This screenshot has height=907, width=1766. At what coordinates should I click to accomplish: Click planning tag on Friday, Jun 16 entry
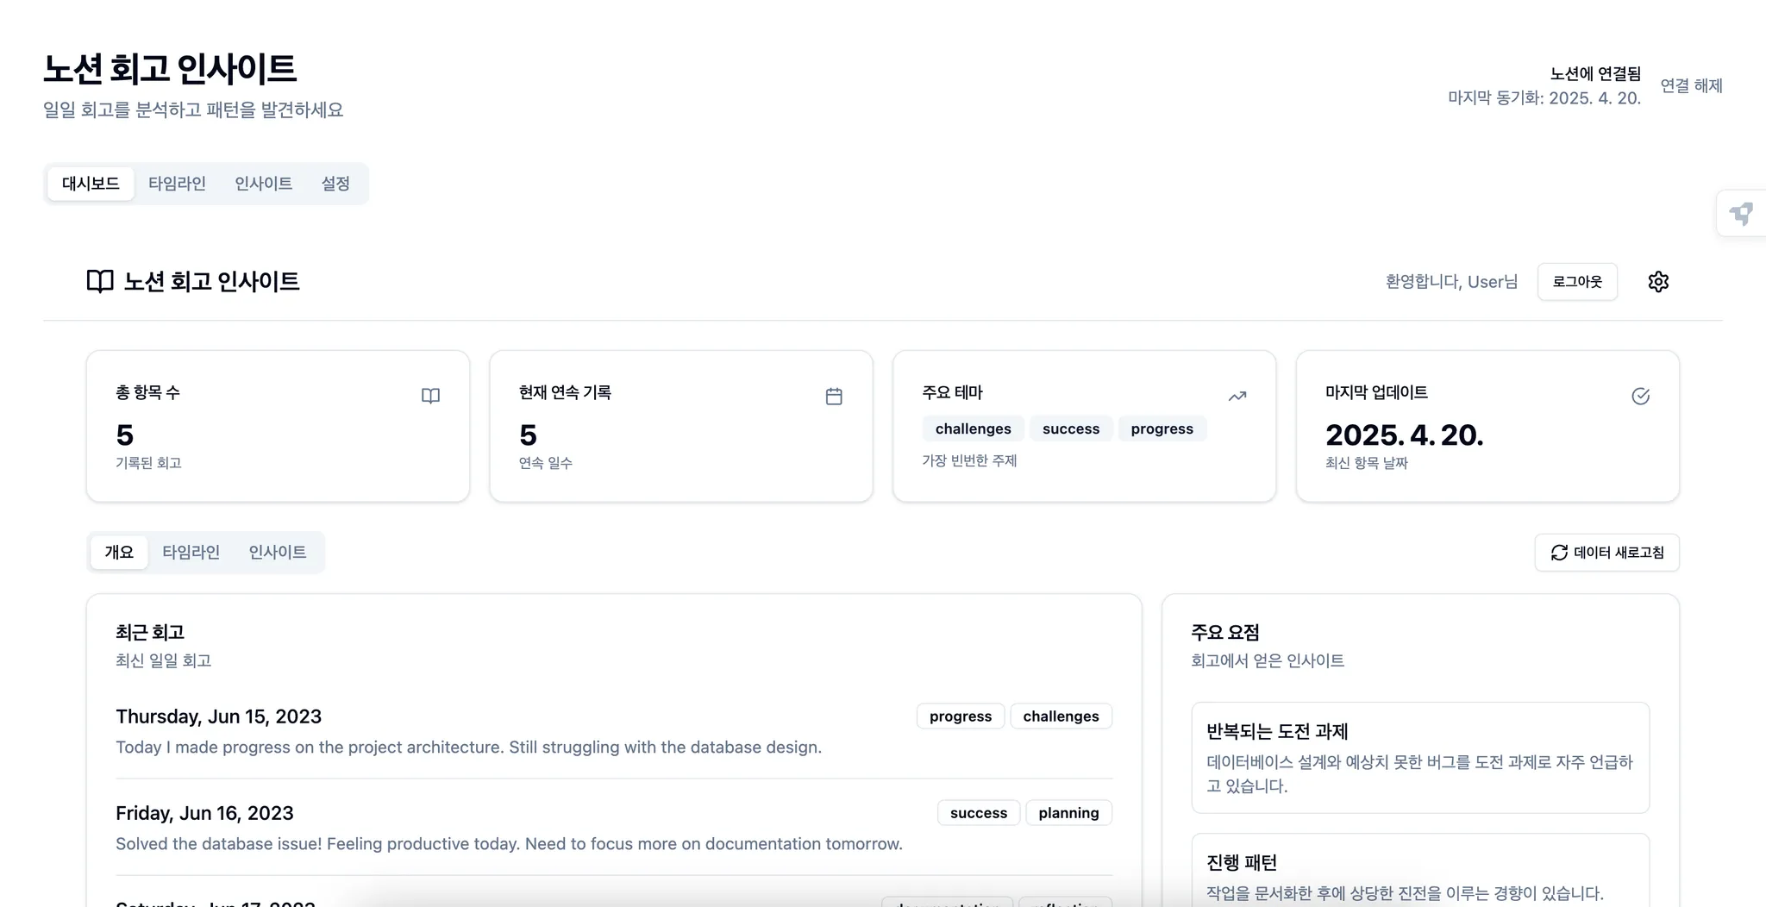point(1068,813)
